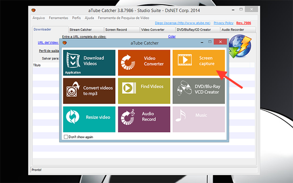Open Ferramenta de Pesquisa de Vídeo menu
Image resolution: width=293 pixels, height=183 pixels.
click(x=123, y=18)
